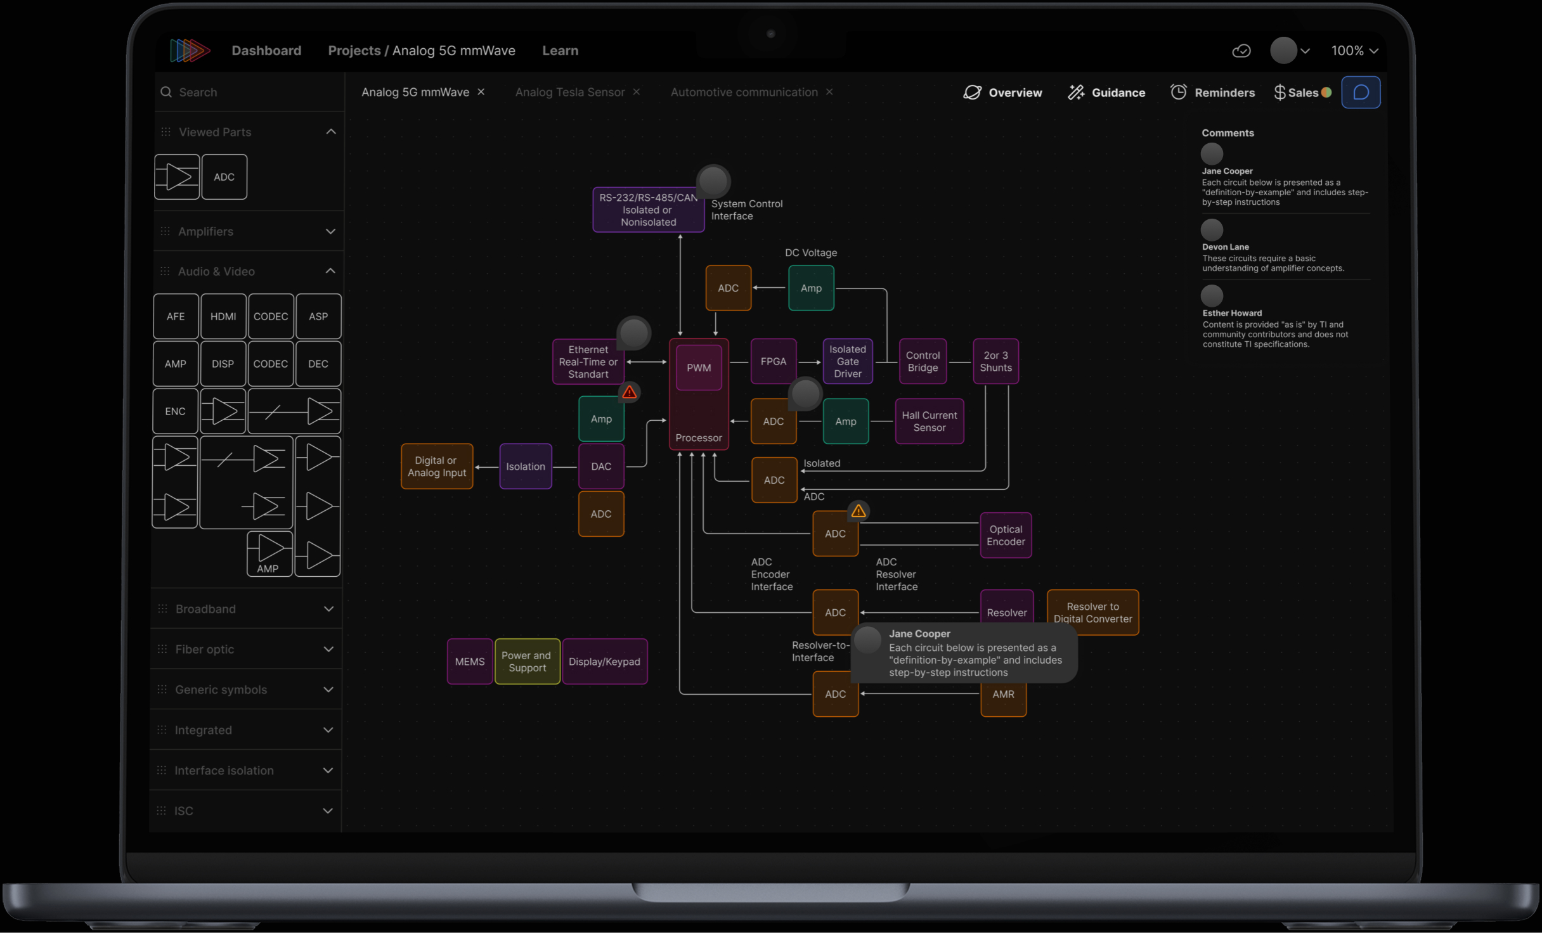Open comment avatar on RS-232/RS-485/CAN block
This screenshot has width=1542, height=933.
[x=713, y=181]
